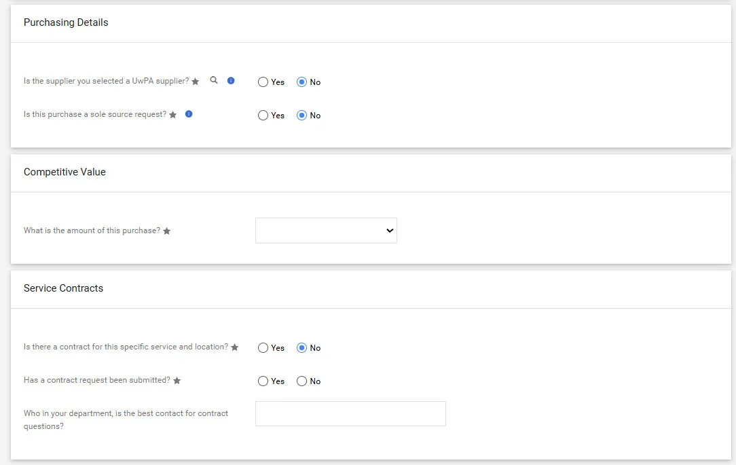Open the info icon next to UwPA supplier question
The height and width of the screenshot is (465, 736).
230,80
